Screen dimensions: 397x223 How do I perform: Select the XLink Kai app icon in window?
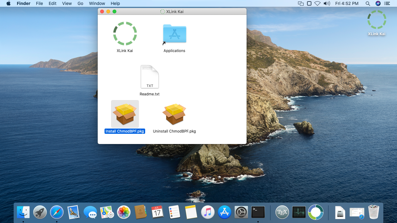point(125,33)
